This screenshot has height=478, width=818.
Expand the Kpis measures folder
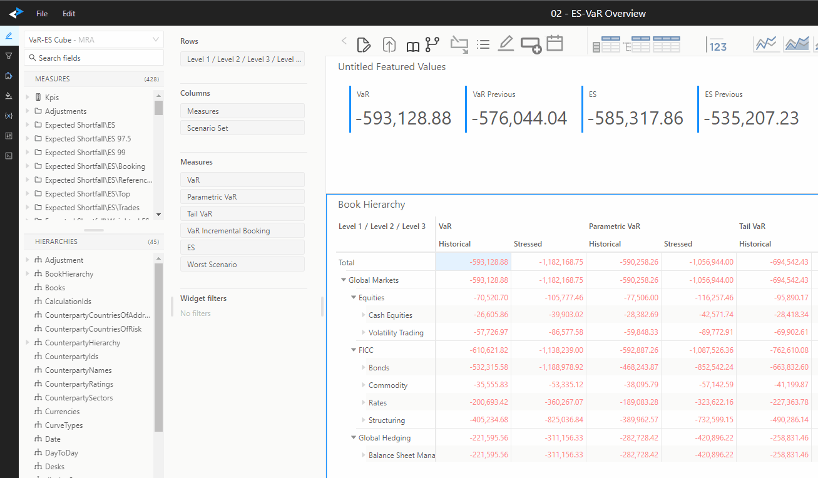28,98
